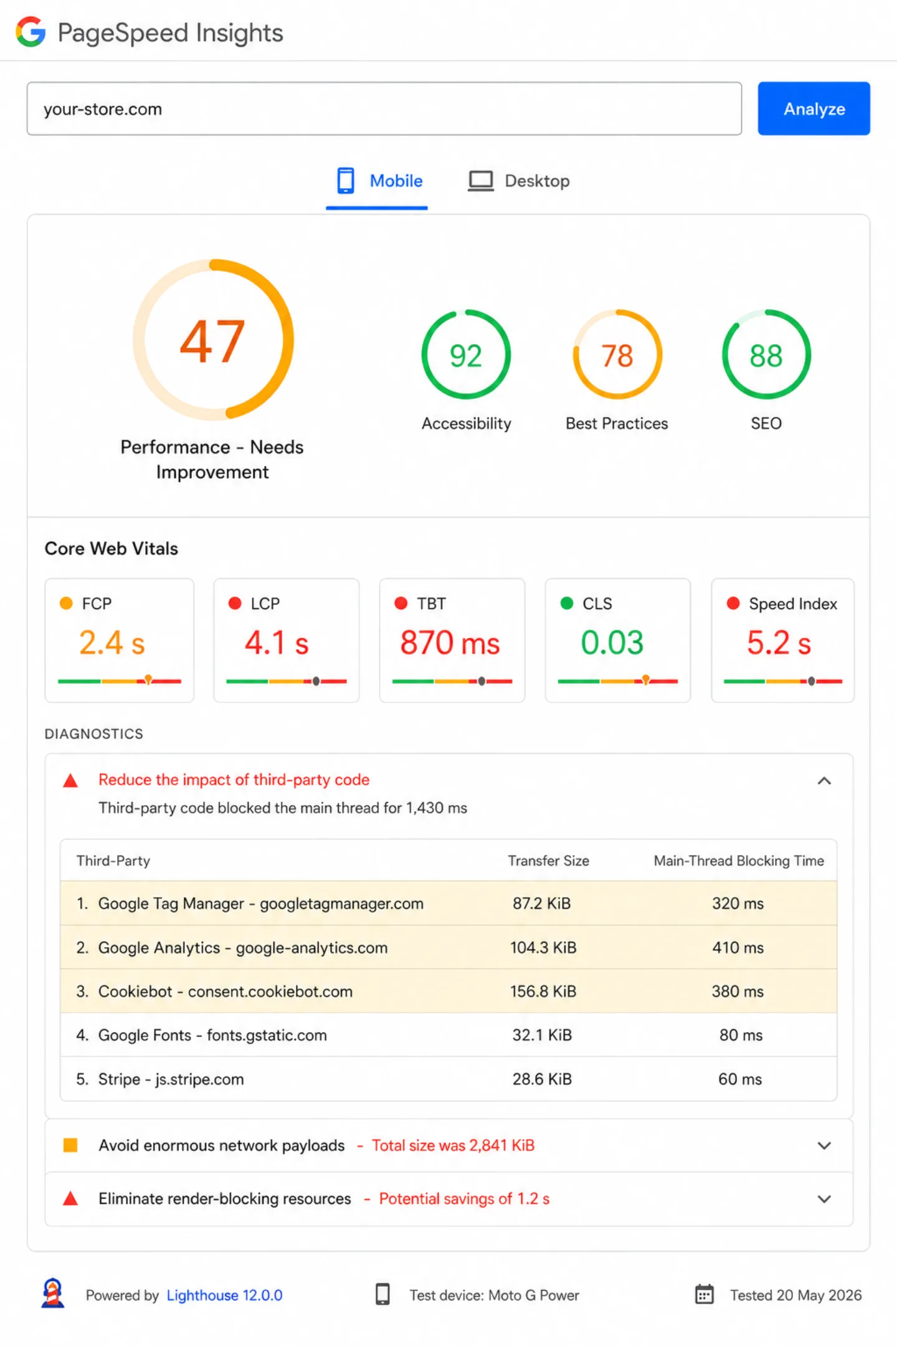Expand the Avoid enormous network payloads audit

point(824,1145)
